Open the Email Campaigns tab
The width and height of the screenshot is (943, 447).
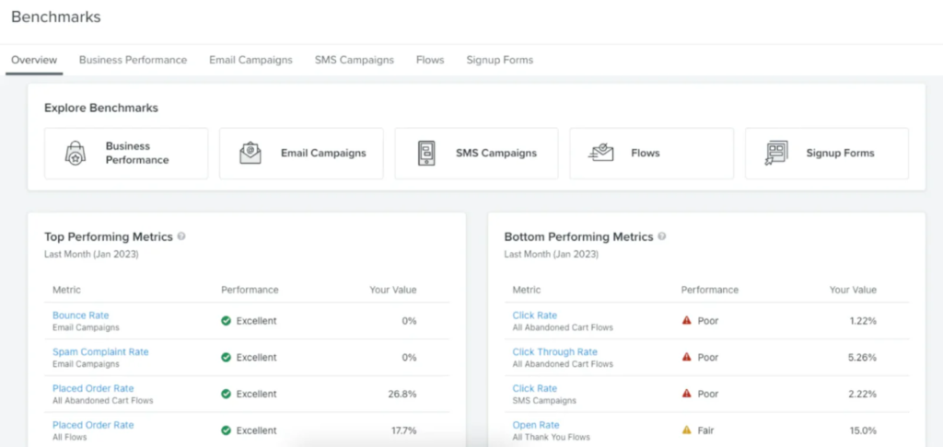point(250,60)
